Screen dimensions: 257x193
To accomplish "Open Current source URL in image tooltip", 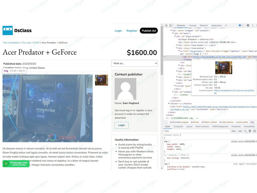I will 234,92.
